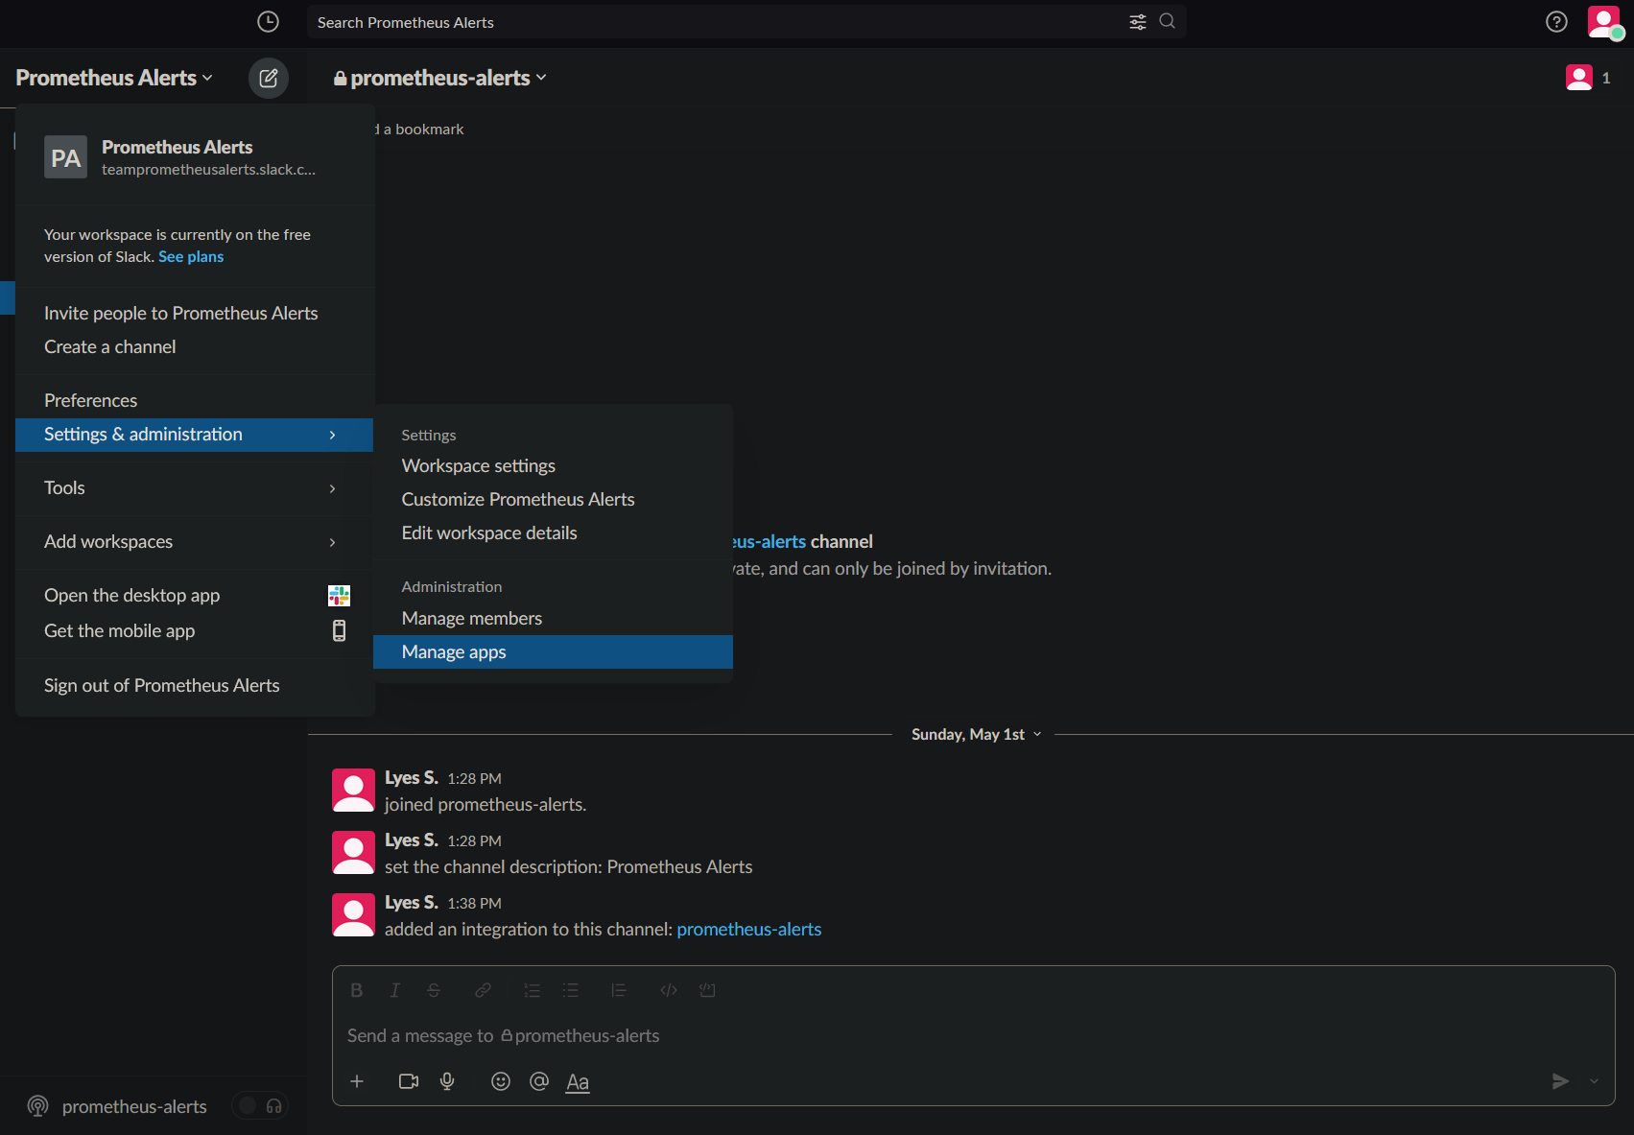Click the plus attach button
1634x1135 pixels.
click(x=357, y=1081)
